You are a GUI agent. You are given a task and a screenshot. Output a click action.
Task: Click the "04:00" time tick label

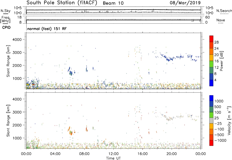point(55,154)
